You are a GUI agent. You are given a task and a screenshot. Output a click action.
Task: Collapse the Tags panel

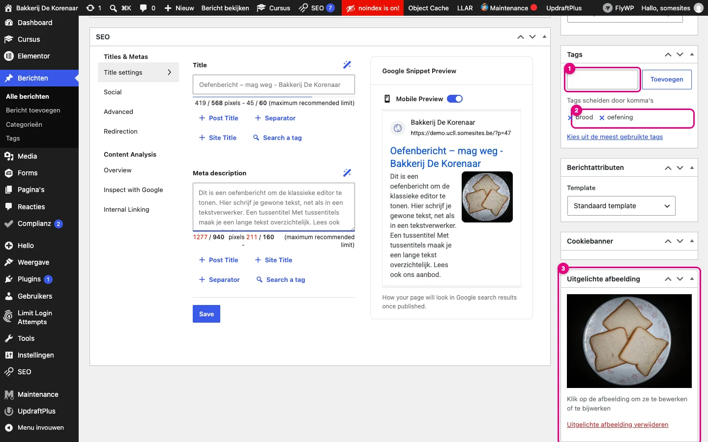pos(692,55)
